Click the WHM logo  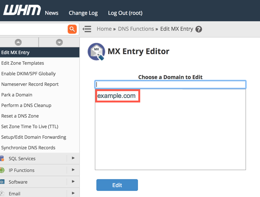[22, 10]
